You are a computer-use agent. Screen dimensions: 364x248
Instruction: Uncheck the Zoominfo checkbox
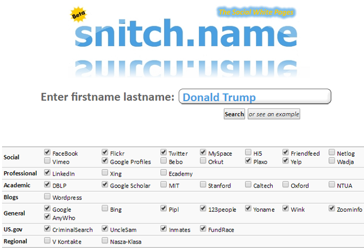click(332, 208)
